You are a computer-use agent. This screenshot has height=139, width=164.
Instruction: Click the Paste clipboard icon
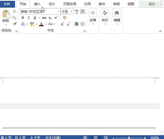click(6, 14)
